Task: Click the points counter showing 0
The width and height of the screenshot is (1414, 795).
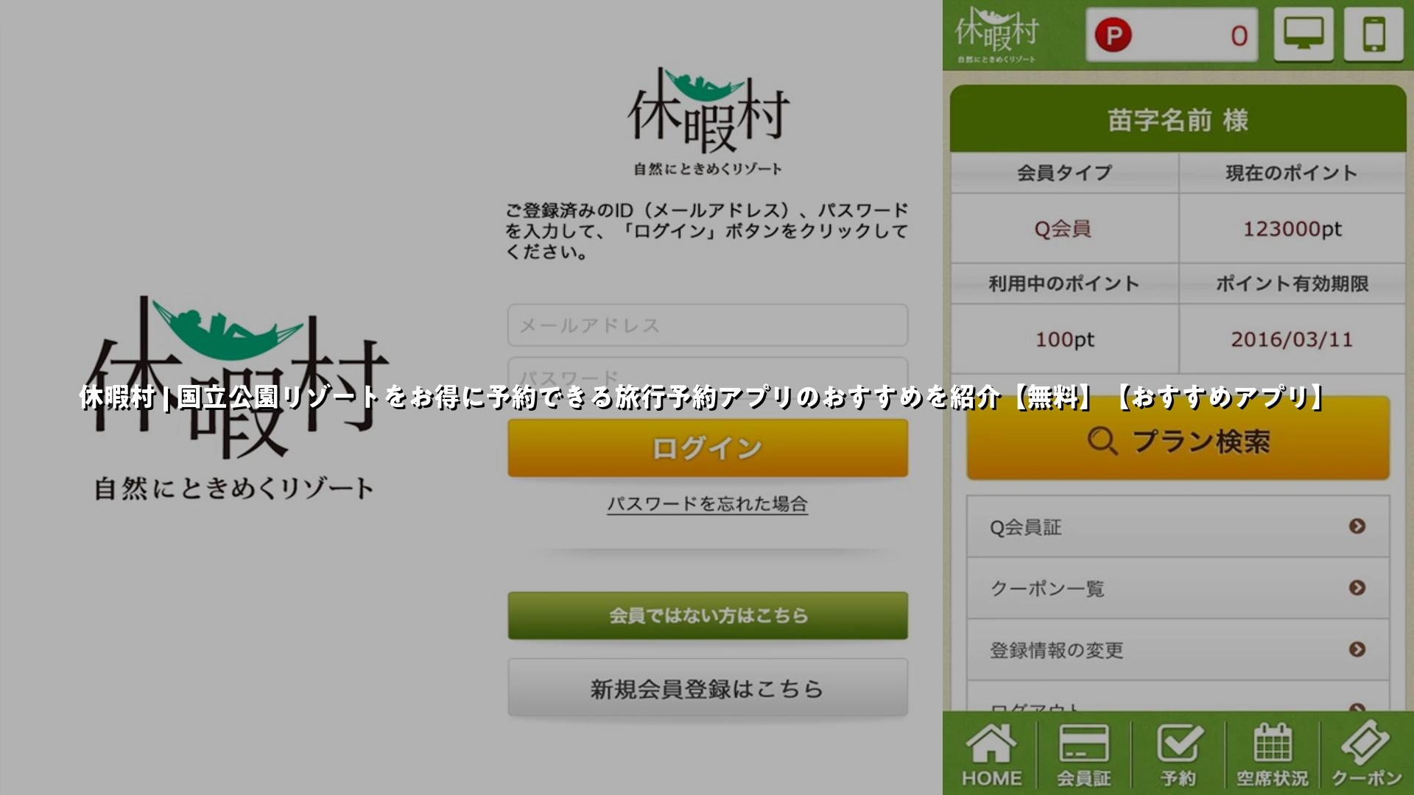Action: click(1172, 35)
